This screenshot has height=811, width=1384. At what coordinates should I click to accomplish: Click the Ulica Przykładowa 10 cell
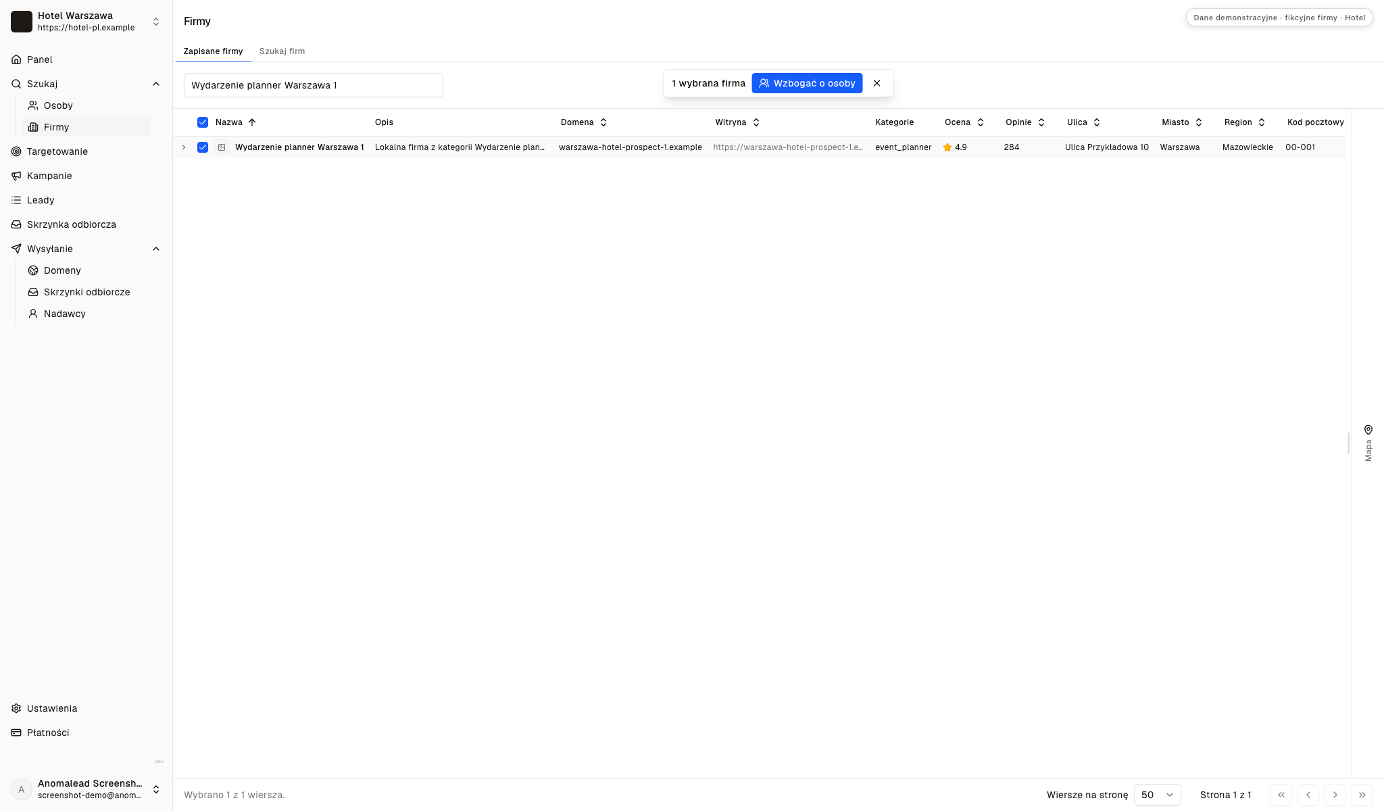pos(1107,147)
